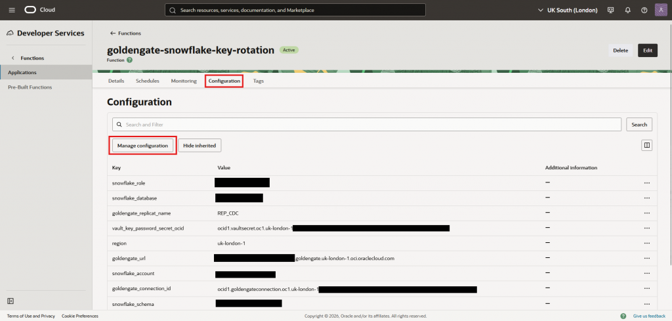Click the goldengate_url key cell
Screen dimensions: 672x321
[129, 259]
